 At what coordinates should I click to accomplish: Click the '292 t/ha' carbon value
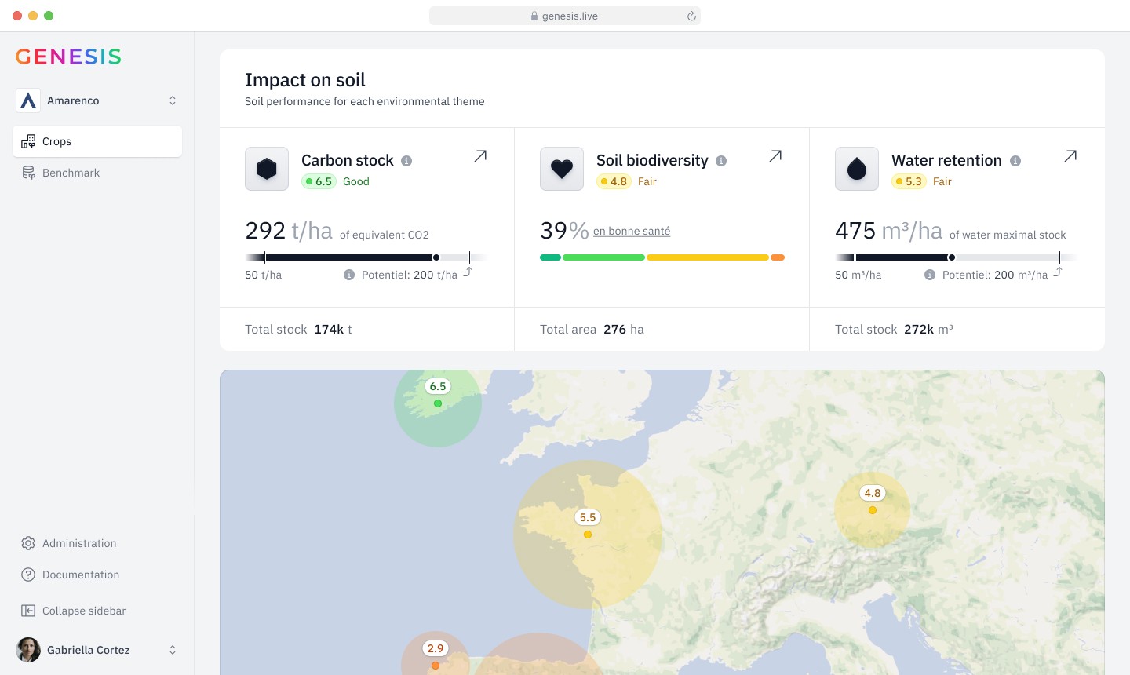289,231
